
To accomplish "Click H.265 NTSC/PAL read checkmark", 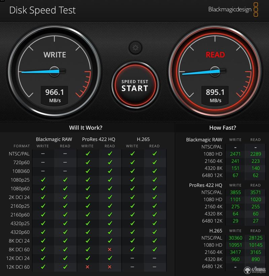I will pyautogui.click(x=155, y=153).
